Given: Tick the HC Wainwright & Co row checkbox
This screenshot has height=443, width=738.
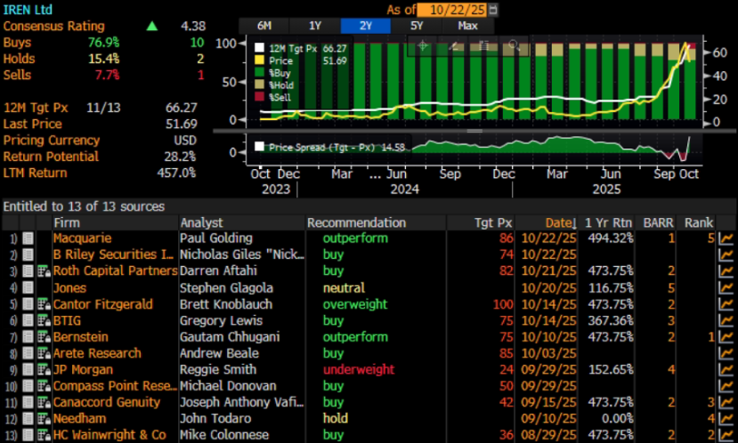Looking at the screenshot, I should (28, 435).
